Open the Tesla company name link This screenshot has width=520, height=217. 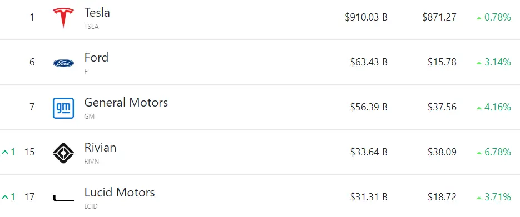pyautogui.click(x=97, y=13)
